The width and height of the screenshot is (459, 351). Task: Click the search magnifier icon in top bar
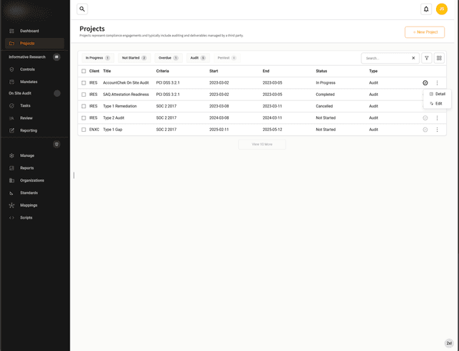82,9
